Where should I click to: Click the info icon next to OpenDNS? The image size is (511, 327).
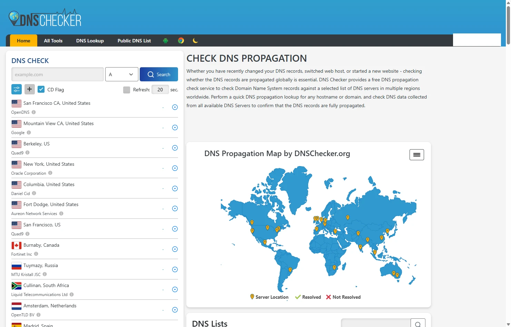tap(33, 112)
